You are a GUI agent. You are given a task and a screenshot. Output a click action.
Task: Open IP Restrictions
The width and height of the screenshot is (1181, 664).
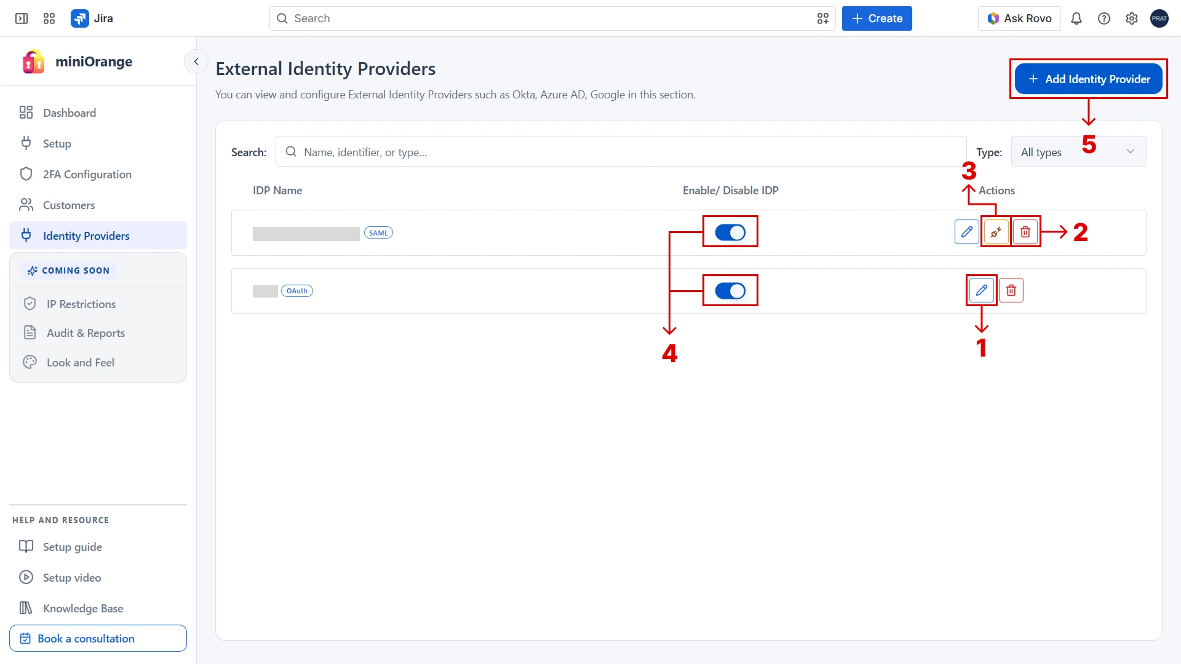(98, 304)
